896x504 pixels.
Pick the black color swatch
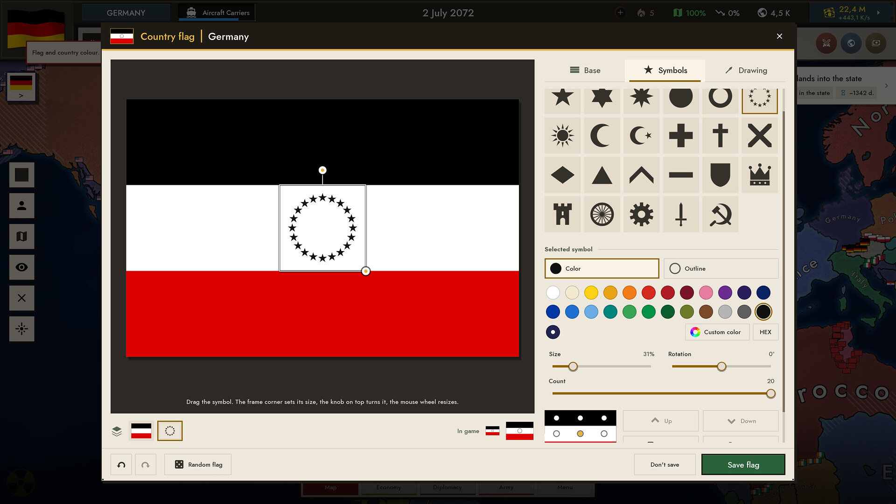[763, 312]
